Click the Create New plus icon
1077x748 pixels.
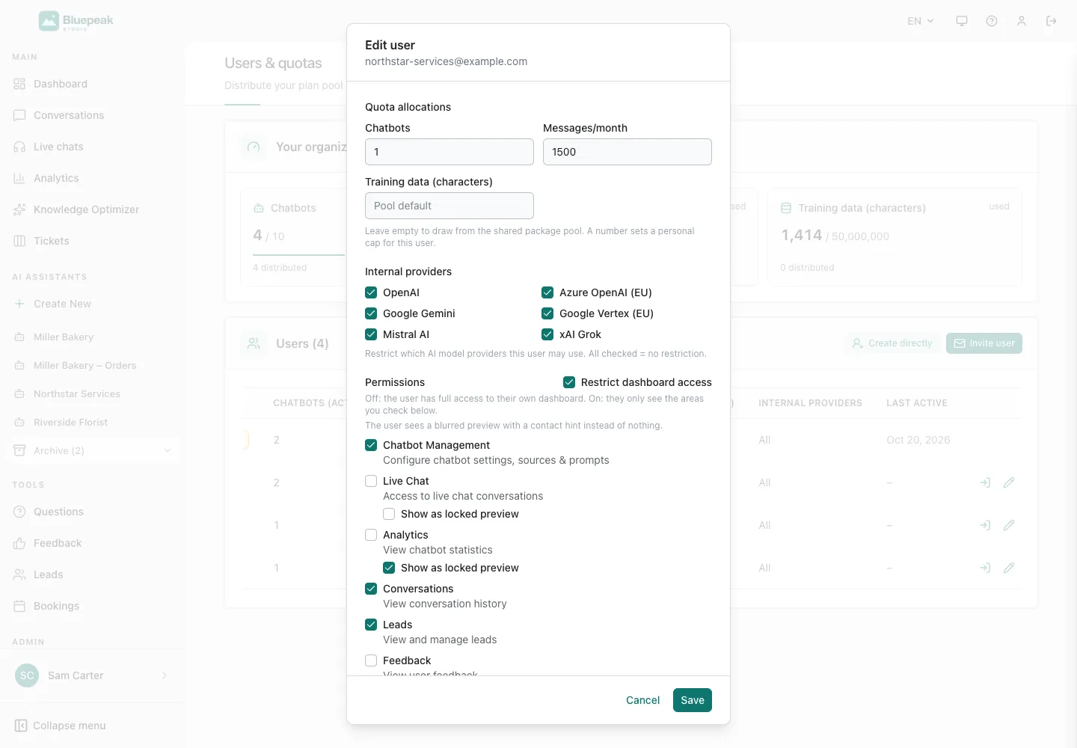[x=19, y=304]
